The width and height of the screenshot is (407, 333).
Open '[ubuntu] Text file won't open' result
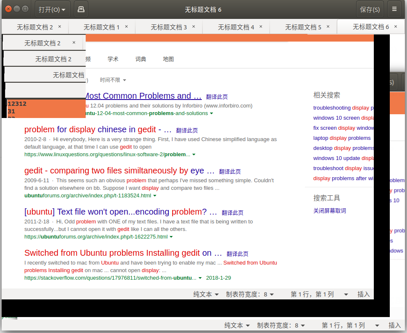tap(121, 212)
